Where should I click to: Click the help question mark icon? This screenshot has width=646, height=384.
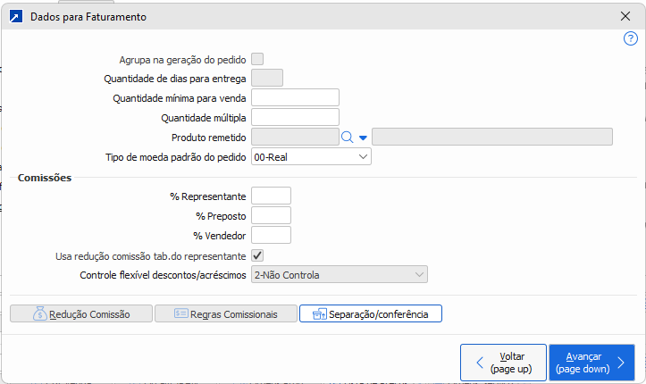click(630, 39)
